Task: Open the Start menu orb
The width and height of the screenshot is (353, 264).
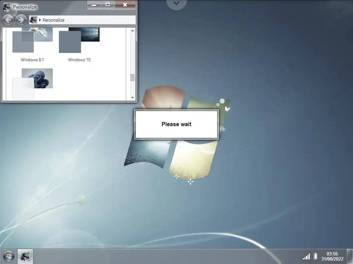Action: pos(9,256)
